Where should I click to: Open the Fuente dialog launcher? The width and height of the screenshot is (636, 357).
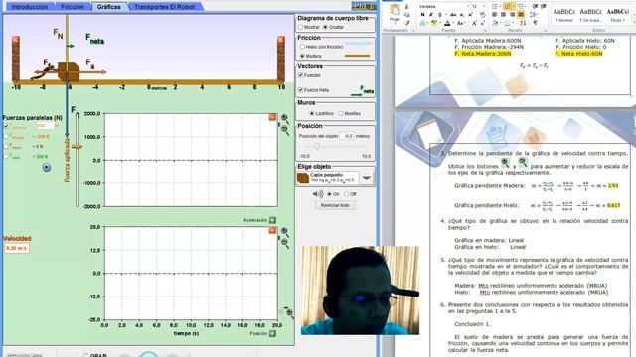[486, 31]
